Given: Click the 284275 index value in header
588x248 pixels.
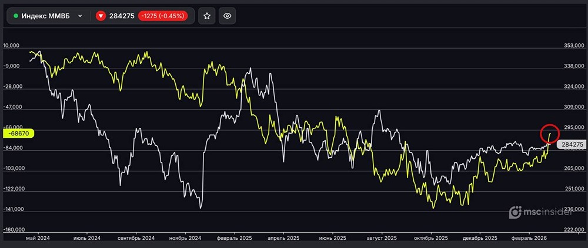Looking at the screenshot, I should pos(121,16).
